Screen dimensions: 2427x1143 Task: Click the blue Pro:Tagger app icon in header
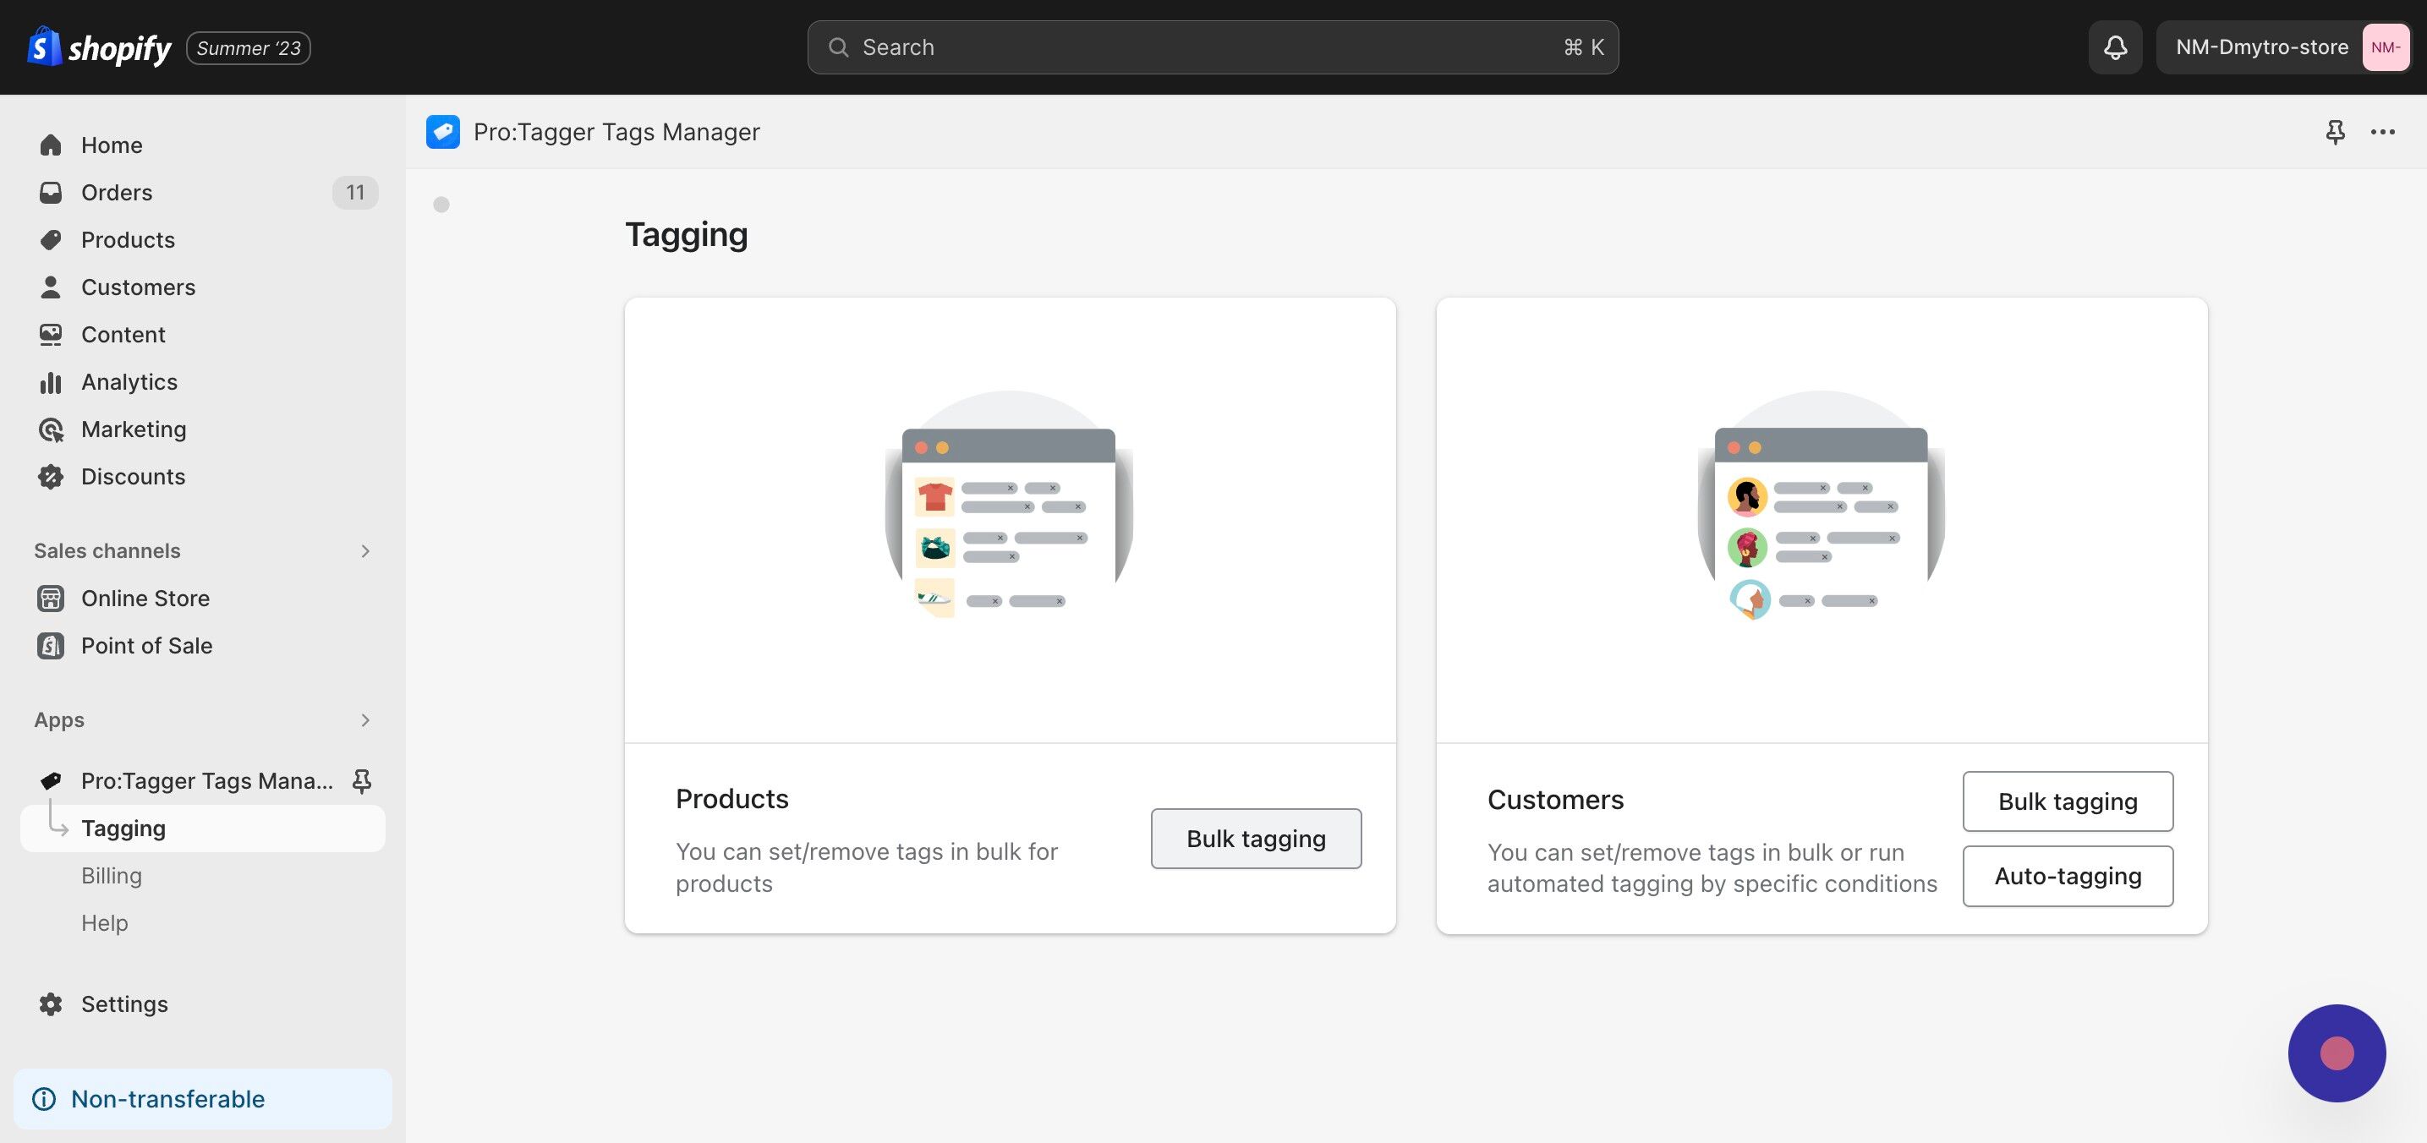[443, 132]
